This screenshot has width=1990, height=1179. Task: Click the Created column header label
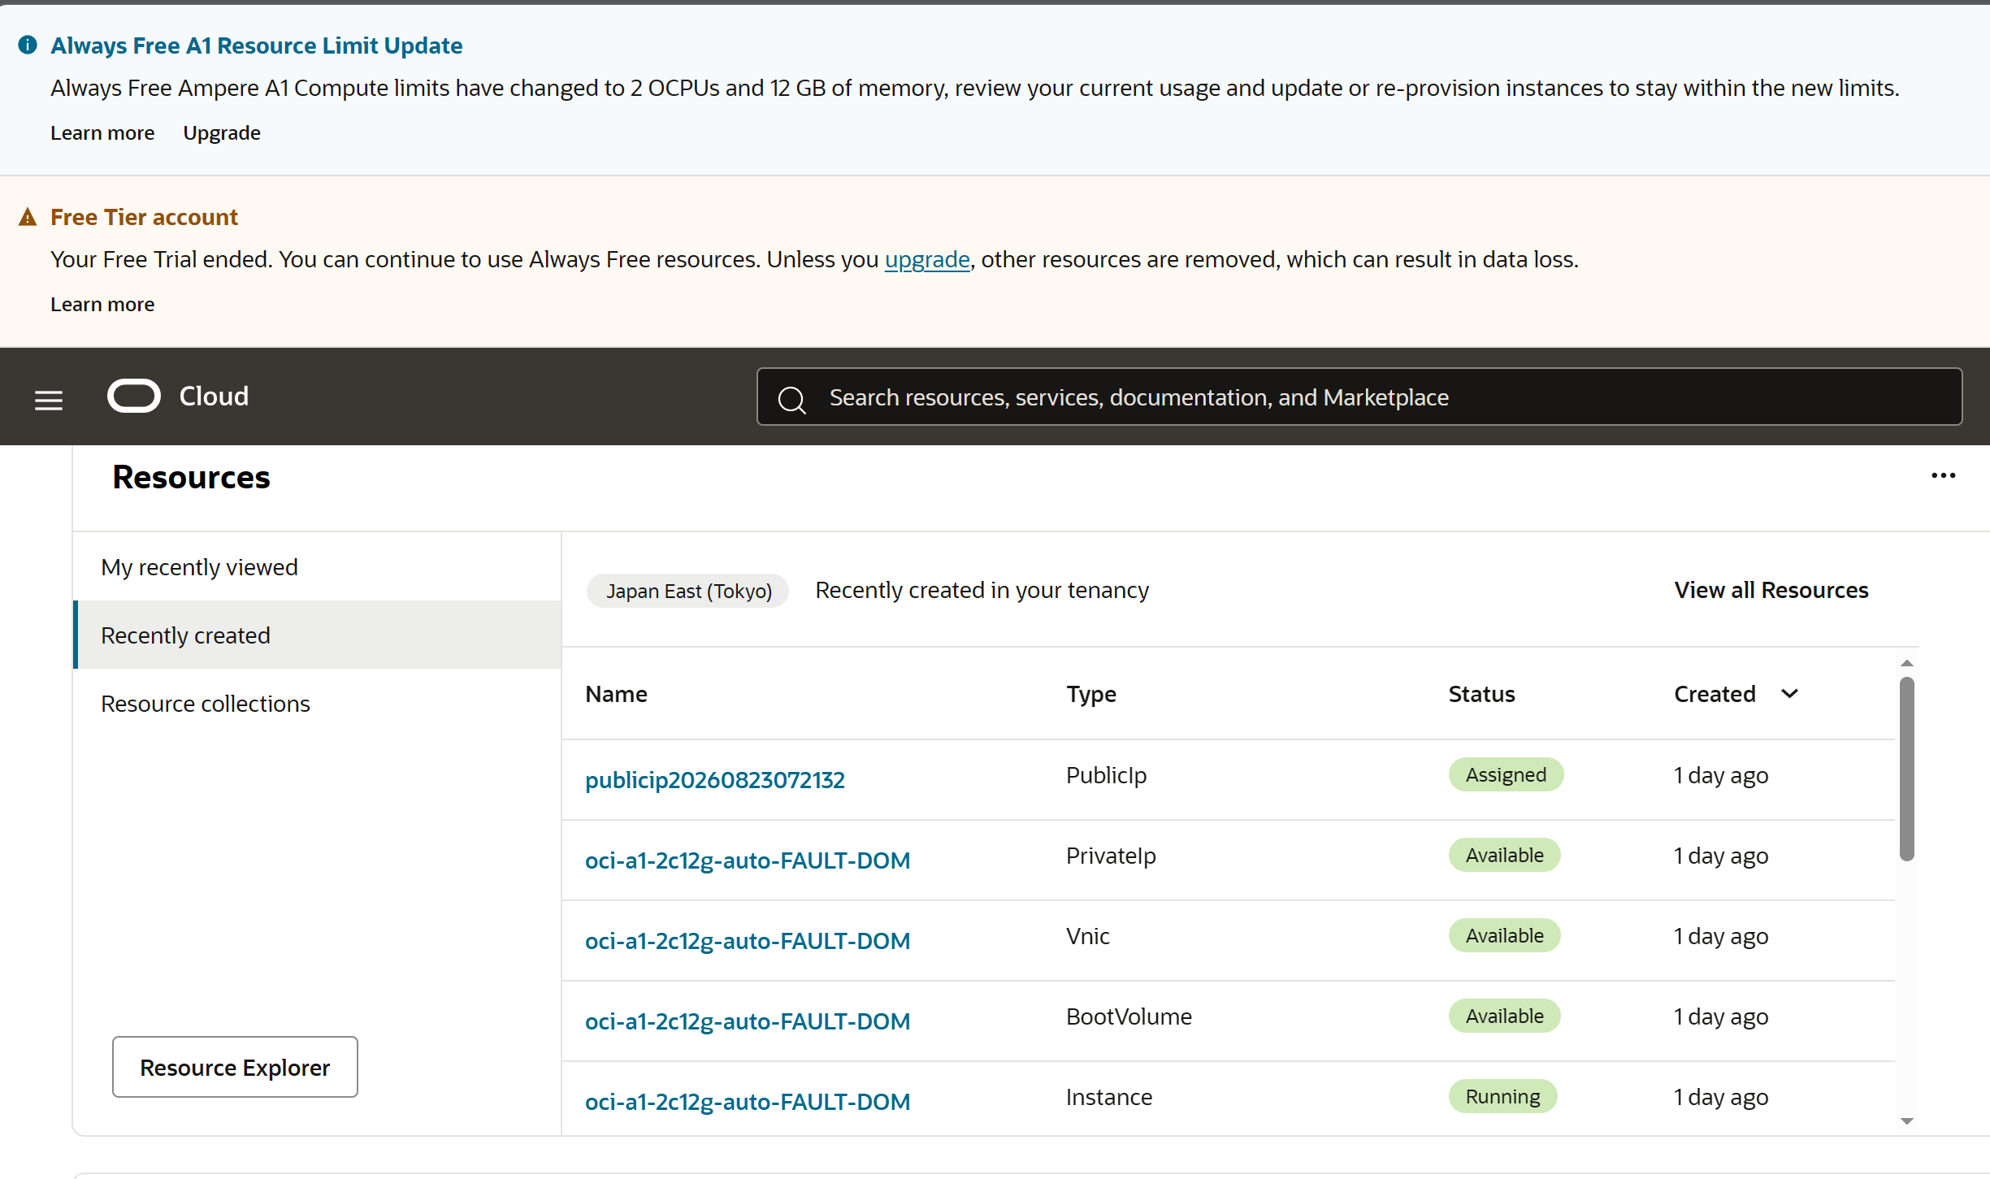1715,694
